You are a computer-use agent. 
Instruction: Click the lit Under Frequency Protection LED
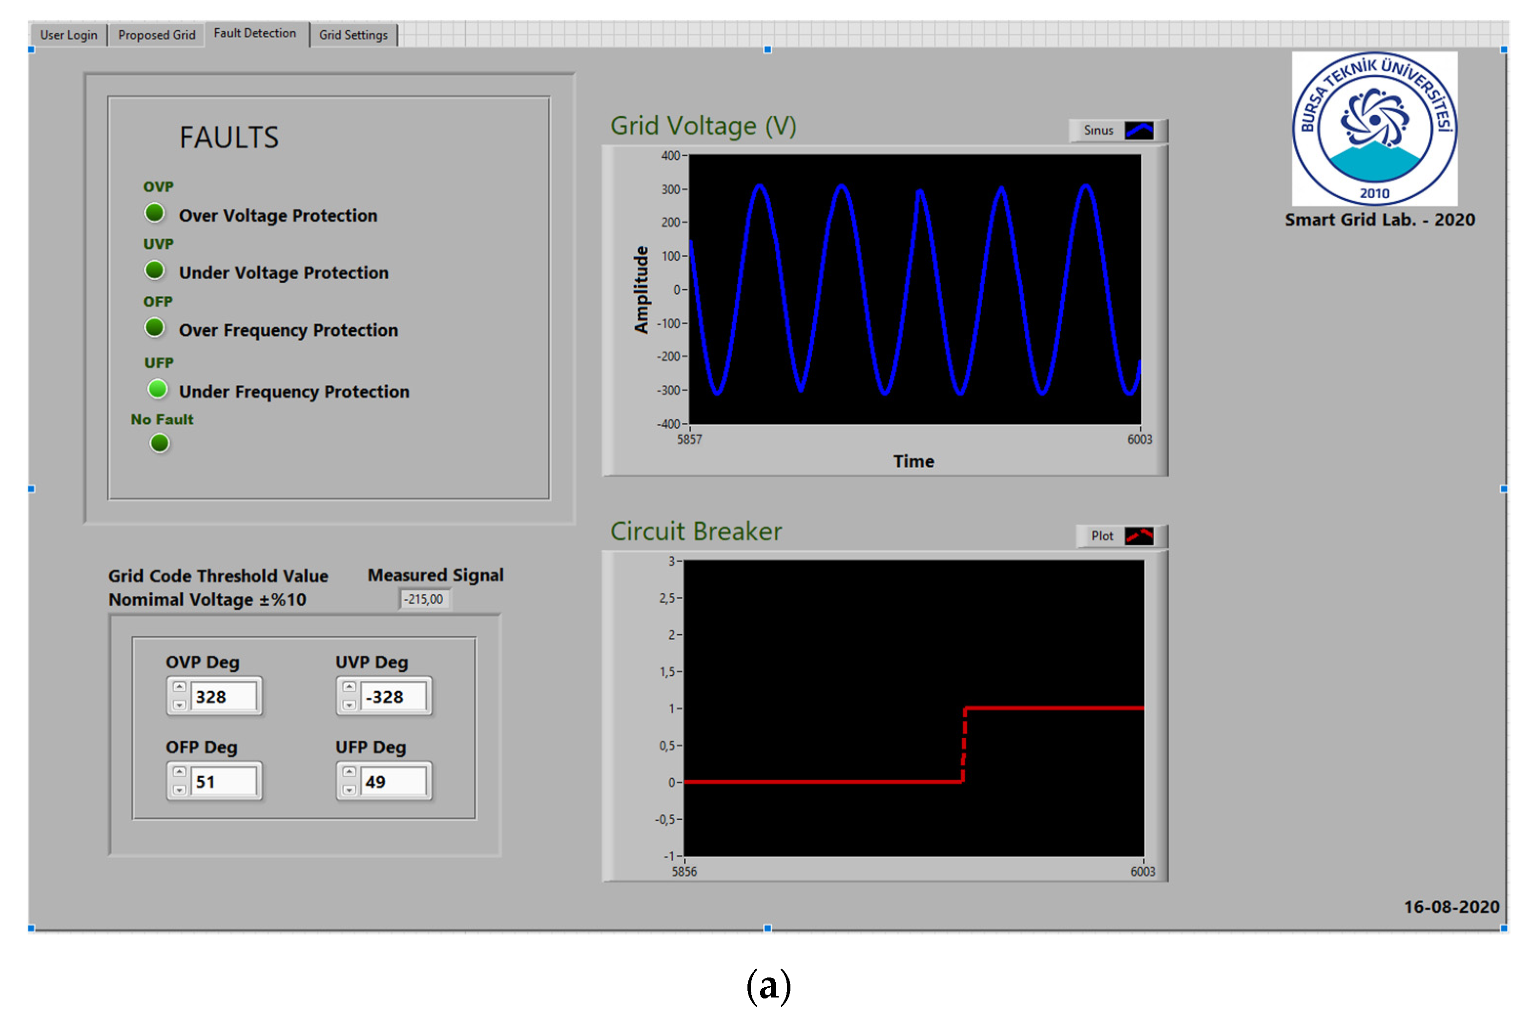click(x=157, y=388)
